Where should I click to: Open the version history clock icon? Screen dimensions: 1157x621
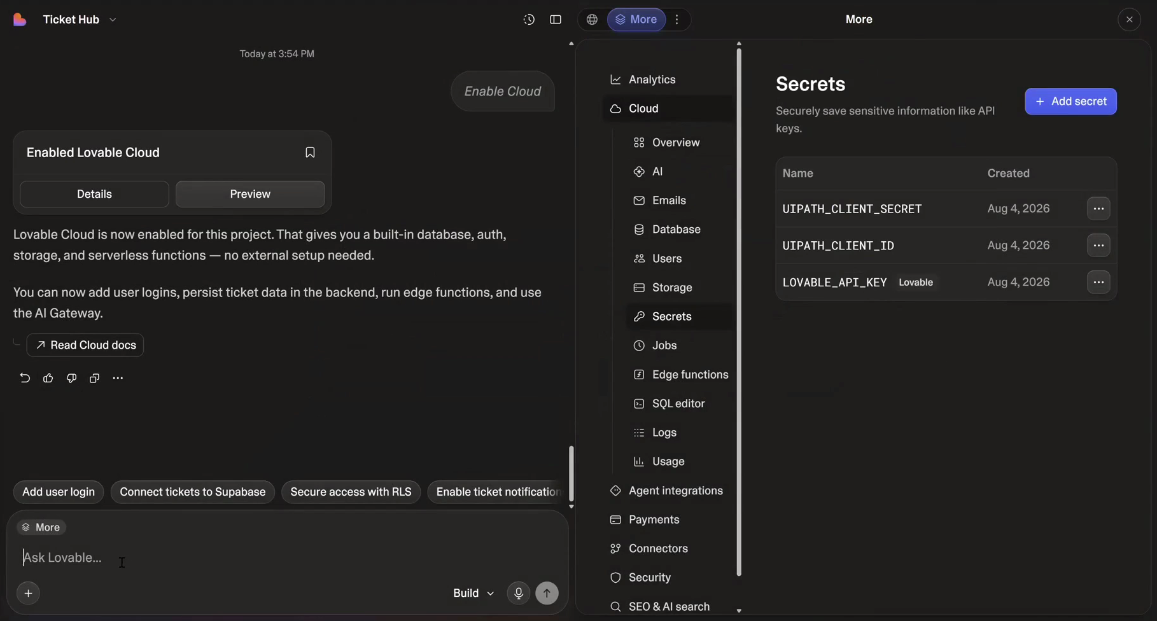click(x=529, y=20)
